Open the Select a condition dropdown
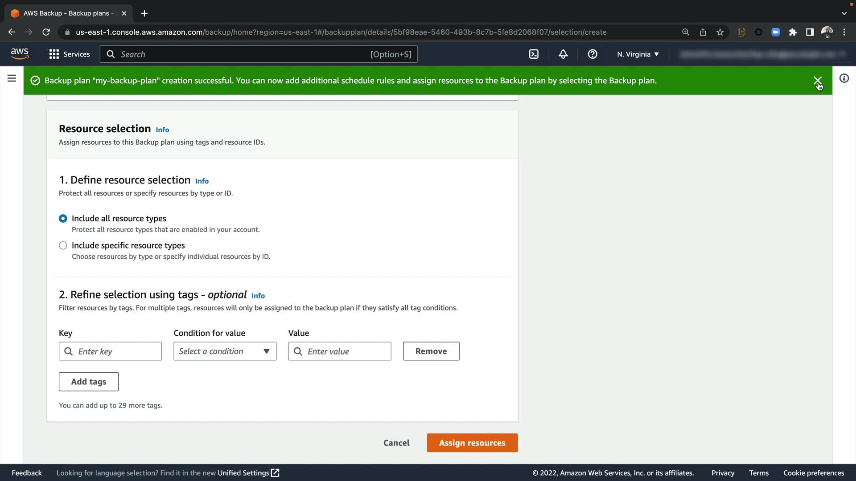Image resolution: width=856 pixels, height=481 pixels. coord(225,351)
